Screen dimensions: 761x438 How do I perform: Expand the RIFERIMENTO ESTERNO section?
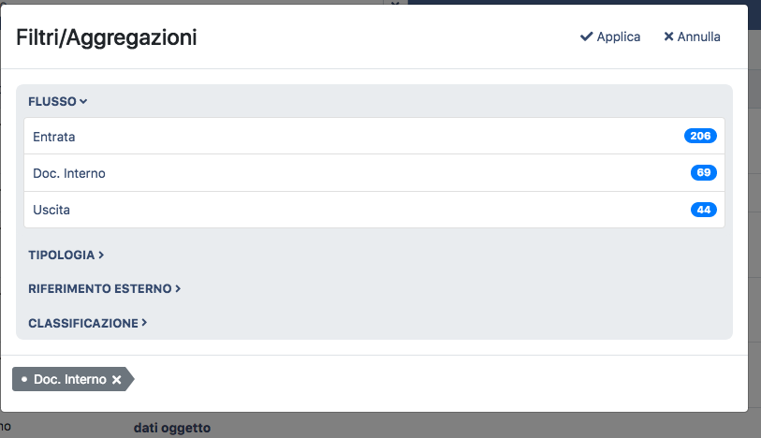[104, 289]
